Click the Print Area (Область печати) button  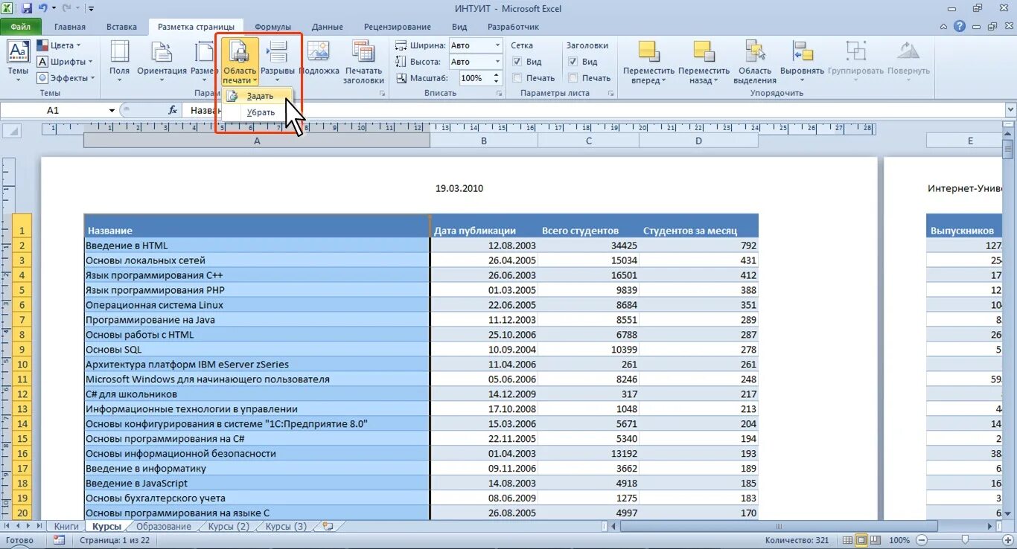(x=240, y=61)
